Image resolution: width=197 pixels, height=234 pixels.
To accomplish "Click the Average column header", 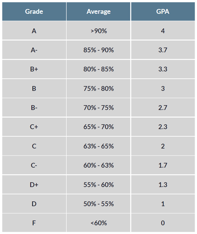I will coord(98,12).
